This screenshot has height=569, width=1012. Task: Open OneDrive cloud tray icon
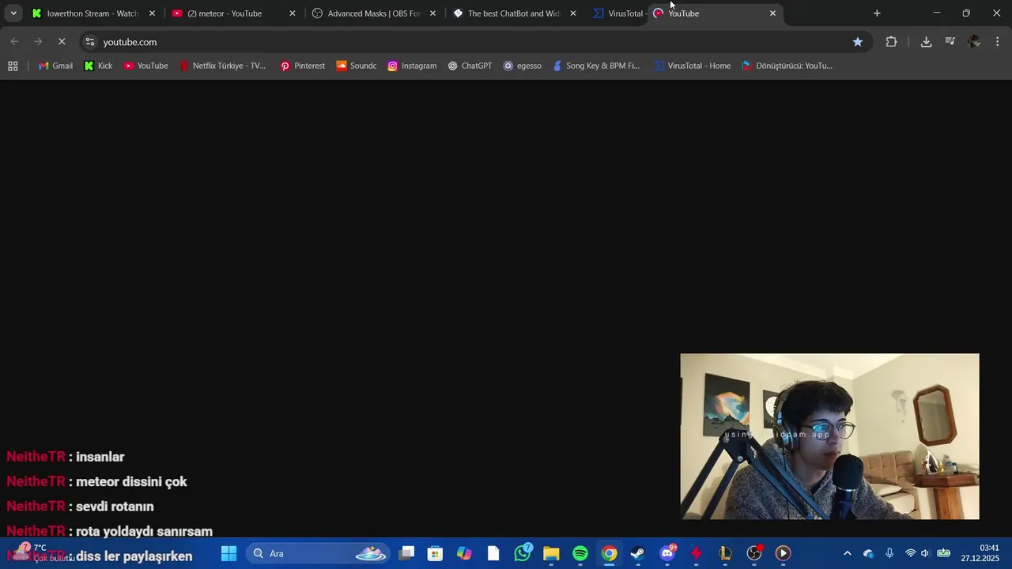(868, 553)
